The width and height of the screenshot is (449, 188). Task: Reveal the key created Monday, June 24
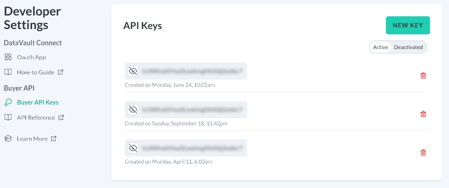[133, 71]
